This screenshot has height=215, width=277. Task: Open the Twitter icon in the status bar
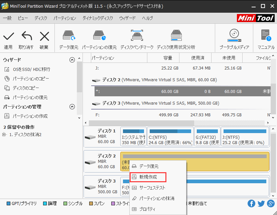point(261,203)
